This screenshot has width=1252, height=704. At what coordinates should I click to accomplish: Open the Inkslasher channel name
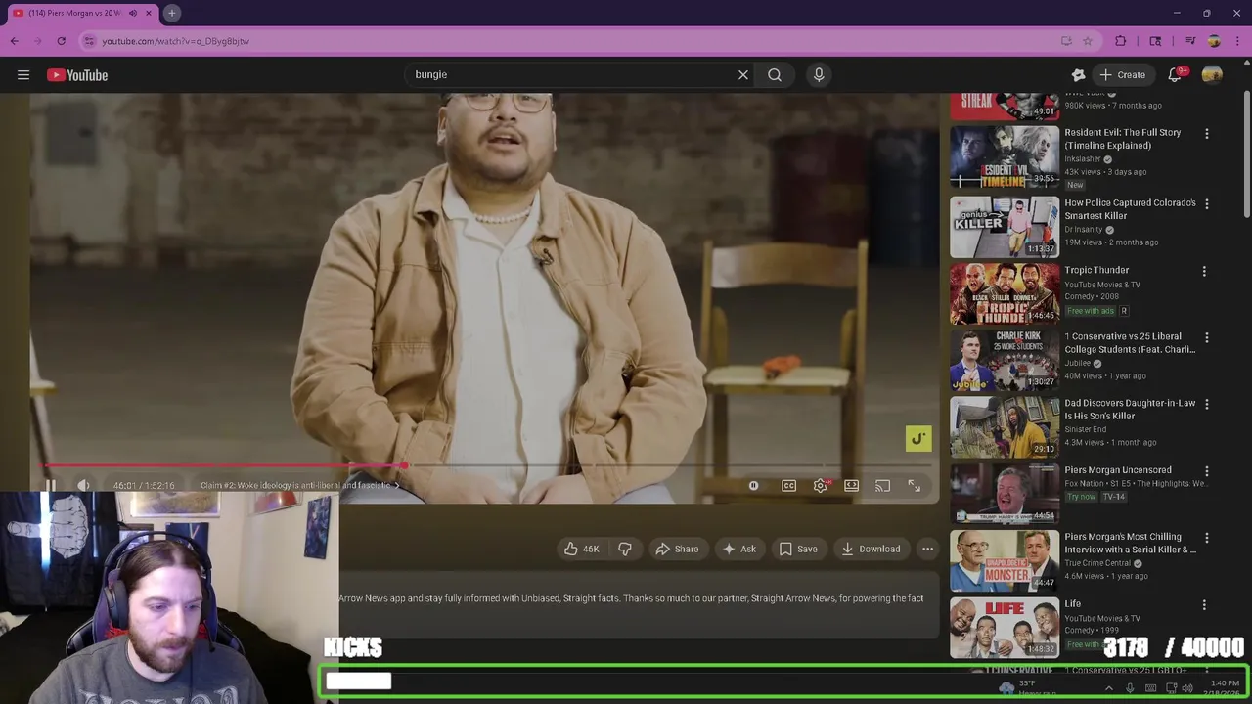pyautogui.click(x=1083, y=159)
